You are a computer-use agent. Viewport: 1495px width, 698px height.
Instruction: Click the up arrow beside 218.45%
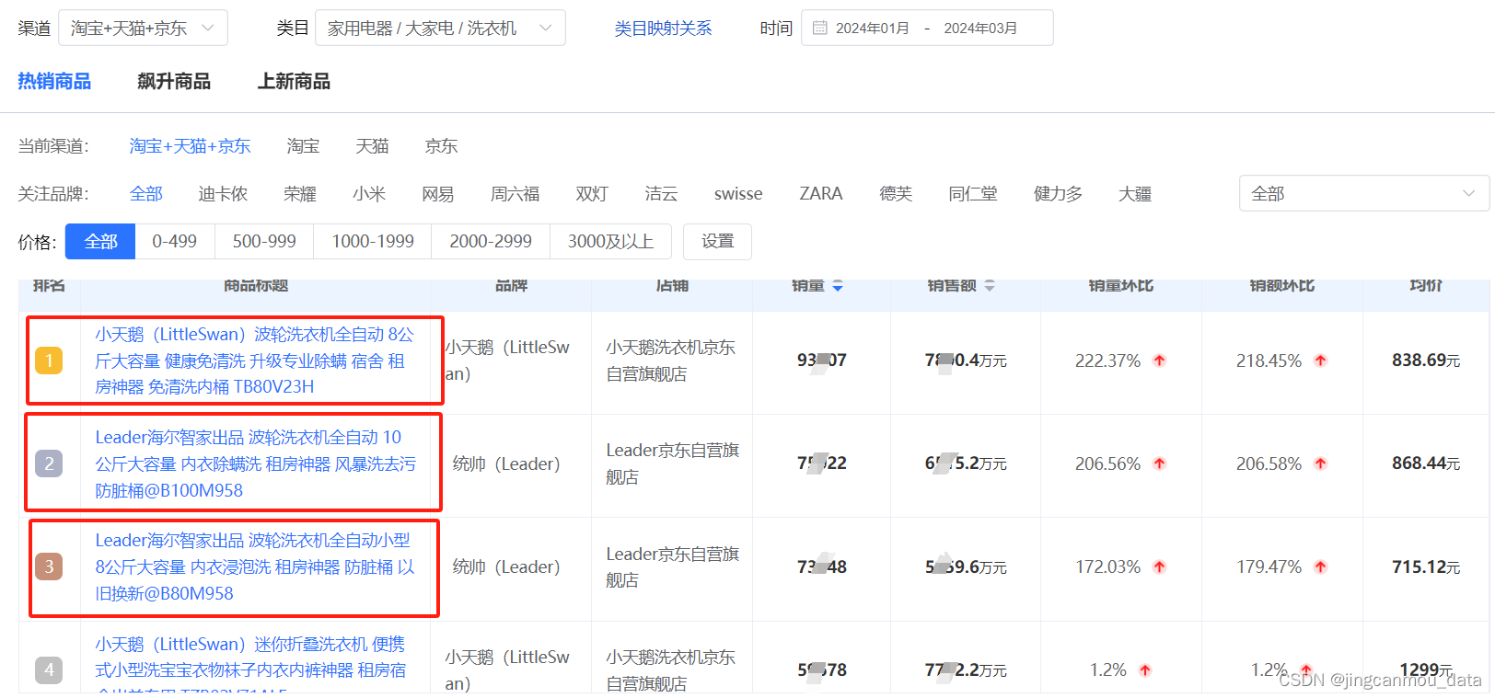1321,360
